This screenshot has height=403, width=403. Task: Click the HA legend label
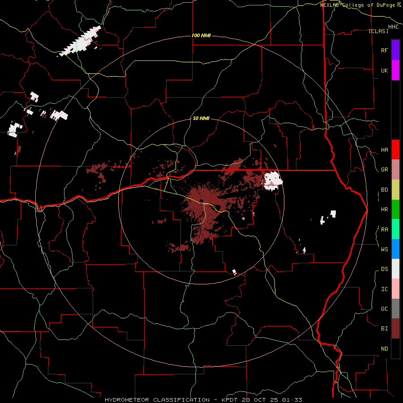tap(384, 150)
